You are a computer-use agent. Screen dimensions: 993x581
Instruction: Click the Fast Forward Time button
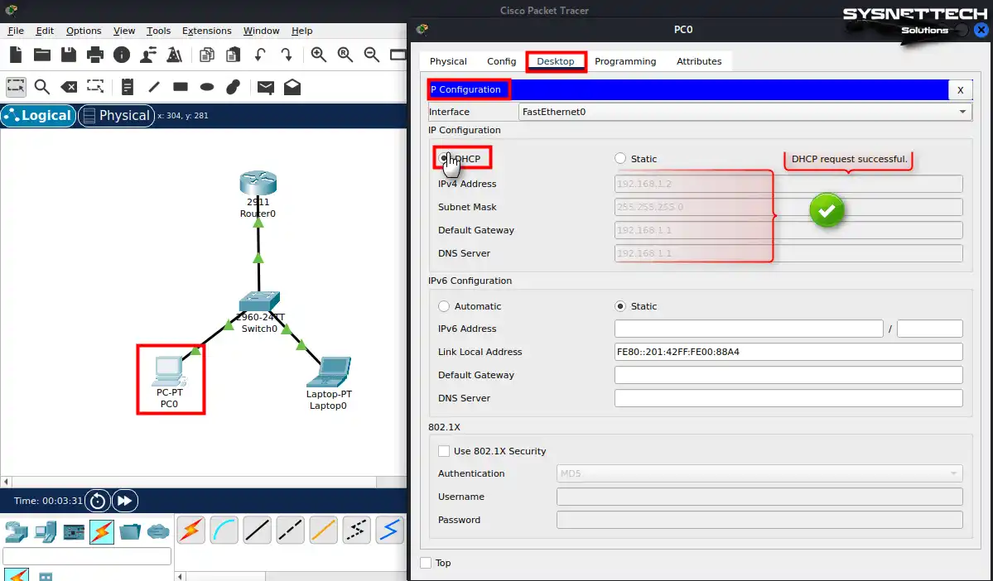click(x=125, y=501)
